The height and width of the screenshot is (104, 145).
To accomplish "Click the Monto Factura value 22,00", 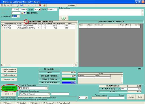I will (x=51, y=26).
